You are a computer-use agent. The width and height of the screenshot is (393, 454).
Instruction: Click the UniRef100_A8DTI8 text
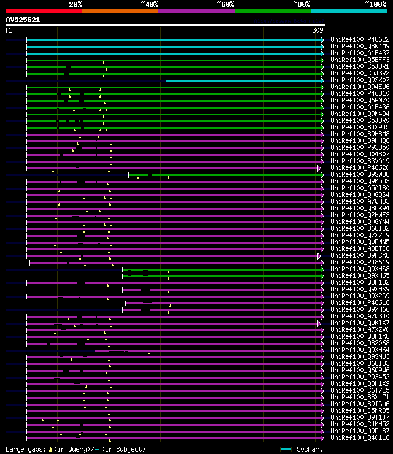(360, 248)
